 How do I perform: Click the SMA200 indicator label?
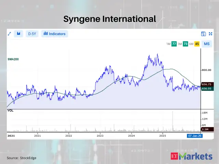point(13,59)
